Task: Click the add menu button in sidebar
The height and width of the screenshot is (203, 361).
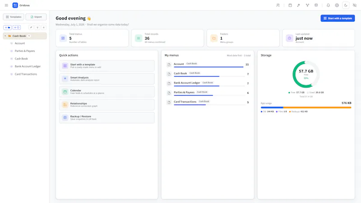Action: [17, 28]
